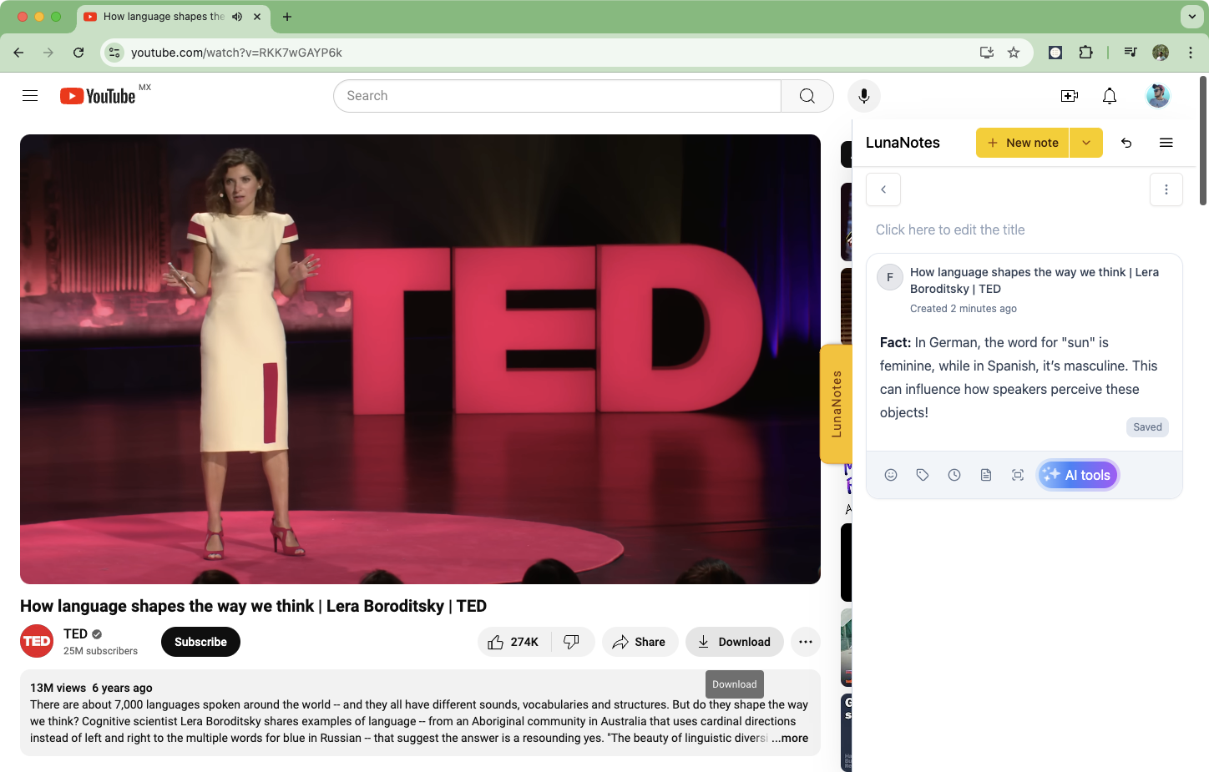Viewport: 1209px width, 772px height.
Task: Mute the tab using speaker icon
Action: 237,17
